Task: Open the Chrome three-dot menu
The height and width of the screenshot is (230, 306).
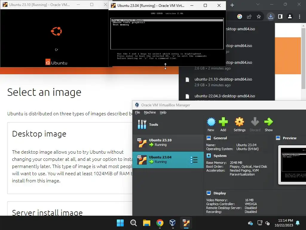Action: click(x=299, y=16)
